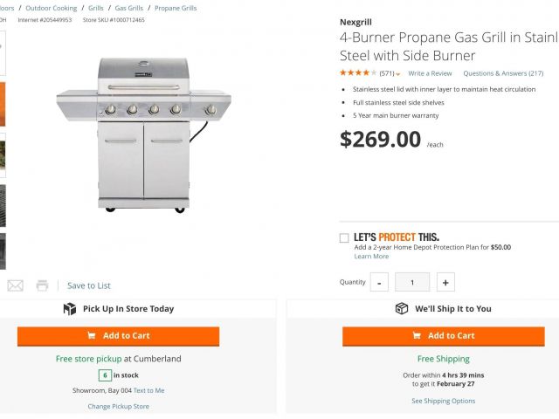The height and width of the screenshot is (419, 559).
Task: Go to Gas Grills breadcrumb
Action: (x=129, y=8)
